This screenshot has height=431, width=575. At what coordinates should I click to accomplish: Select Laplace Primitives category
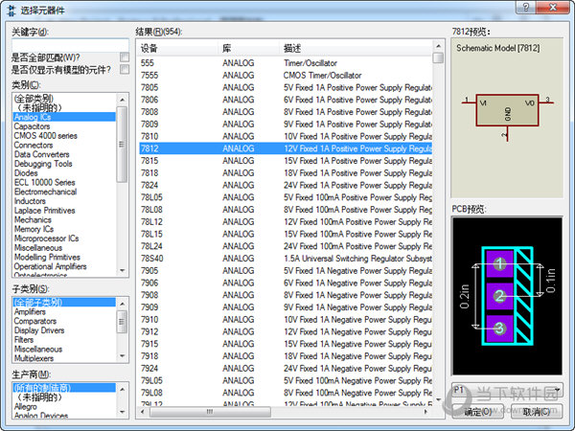tap(44, 211)
